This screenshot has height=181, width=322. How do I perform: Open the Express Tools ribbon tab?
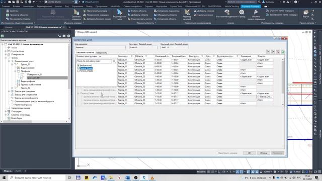(176, 7)
